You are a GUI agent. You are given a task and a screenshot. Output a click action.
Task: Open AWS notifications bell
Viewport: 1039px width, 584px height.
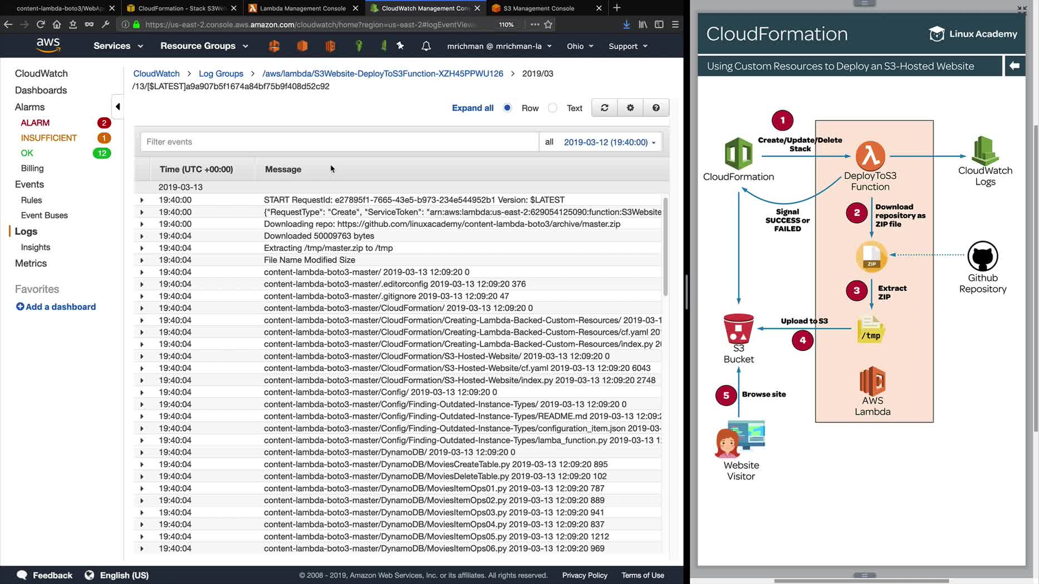tap(426, 46)
